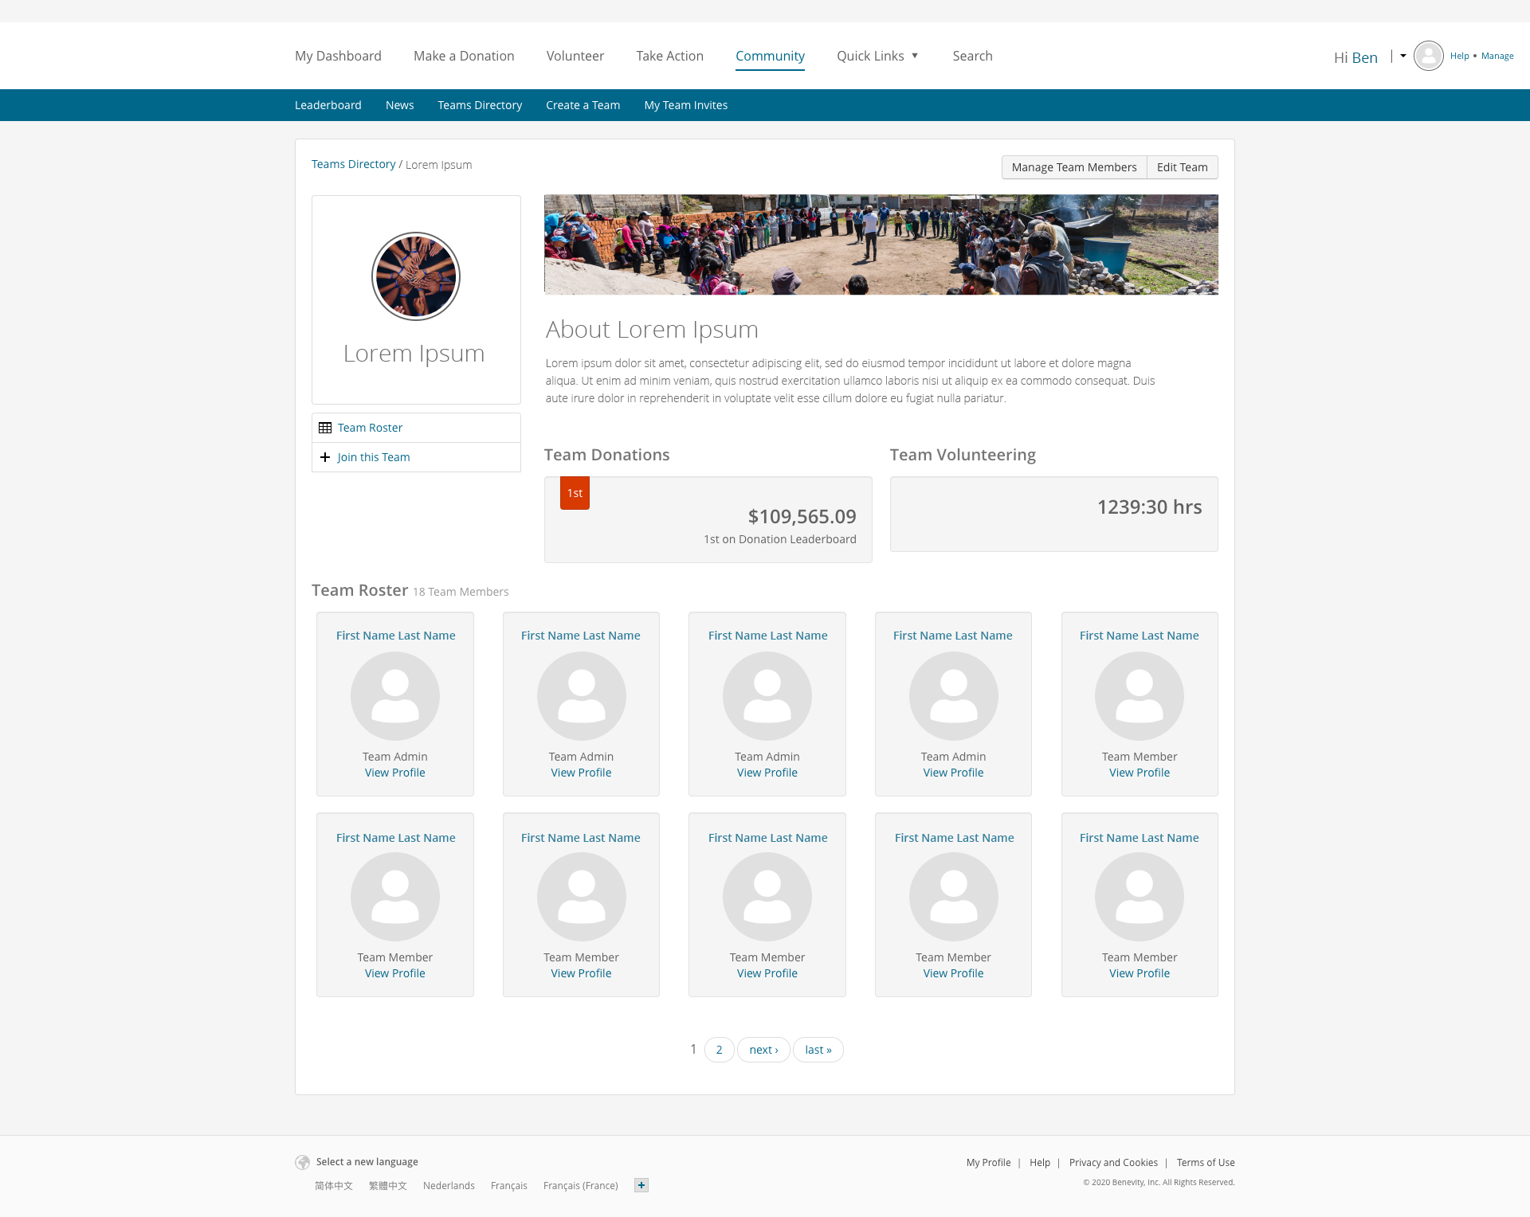
Task: Jump to the last roster page
Action: point(818,1050)
